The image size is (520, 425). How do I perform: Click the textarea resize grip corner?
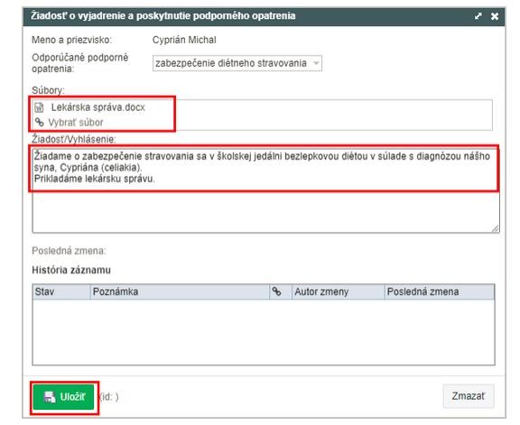495,229
